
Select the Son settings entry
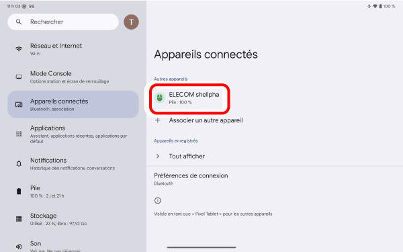click(73, 246)
